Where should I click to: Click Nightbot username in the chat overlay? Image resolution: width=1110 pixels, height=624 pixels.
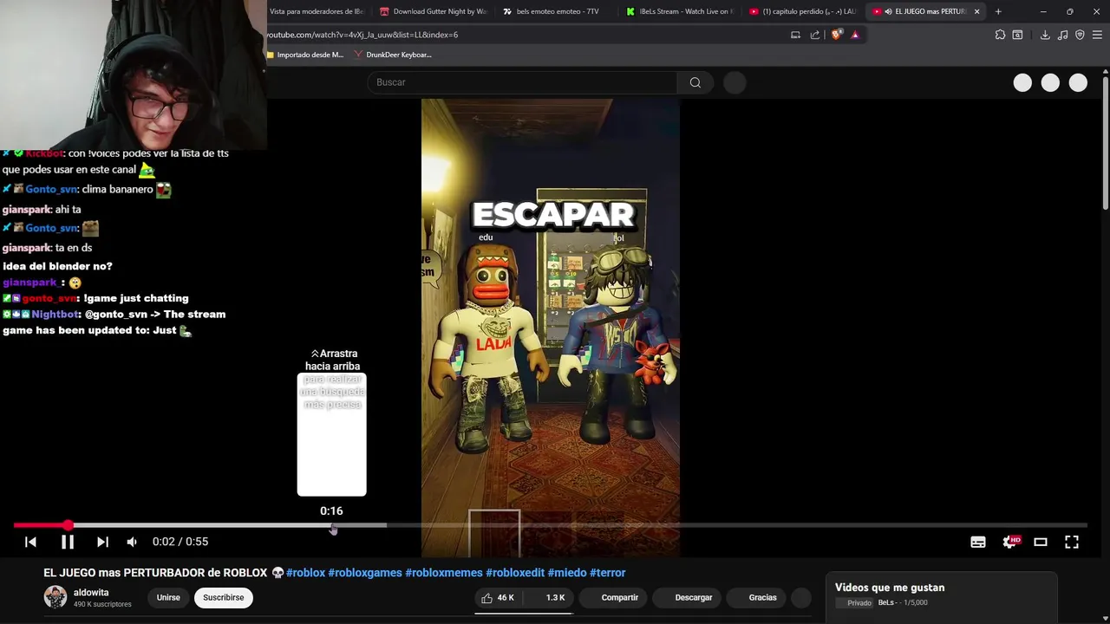pyautogui.click(x=55, y=315)
